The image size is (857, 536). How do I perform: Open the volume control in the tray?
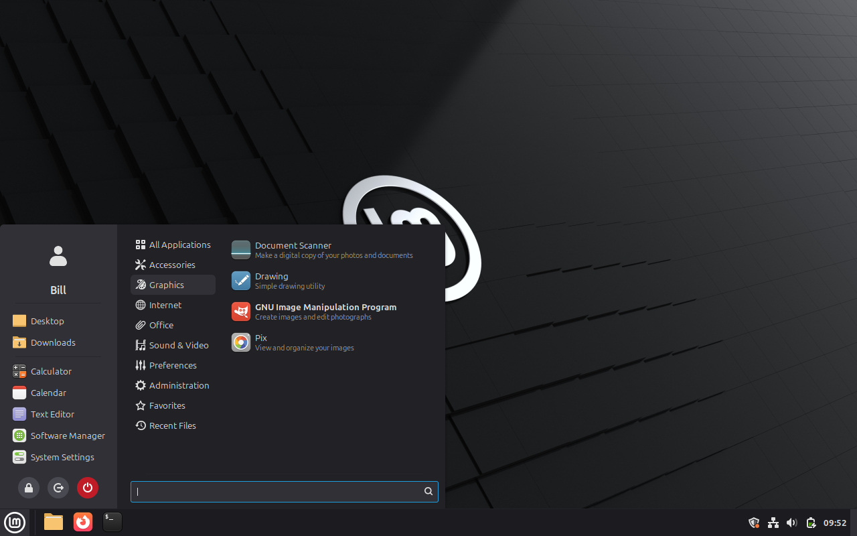[791, 523]
